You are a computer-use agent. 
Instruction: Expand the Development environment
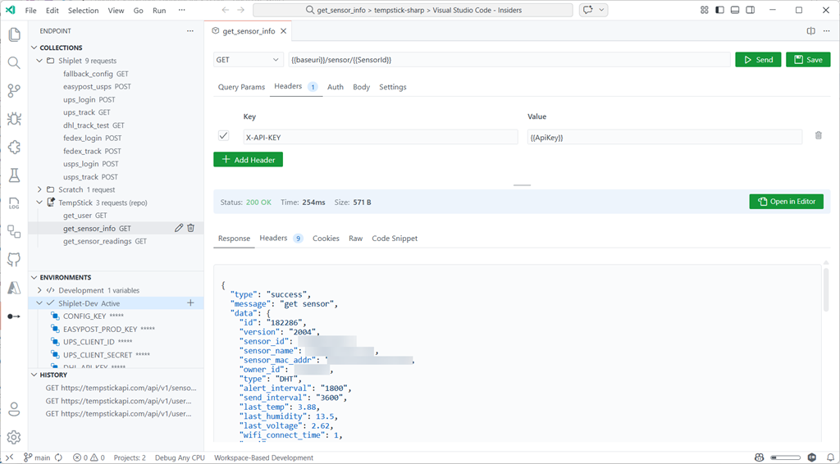39,290
